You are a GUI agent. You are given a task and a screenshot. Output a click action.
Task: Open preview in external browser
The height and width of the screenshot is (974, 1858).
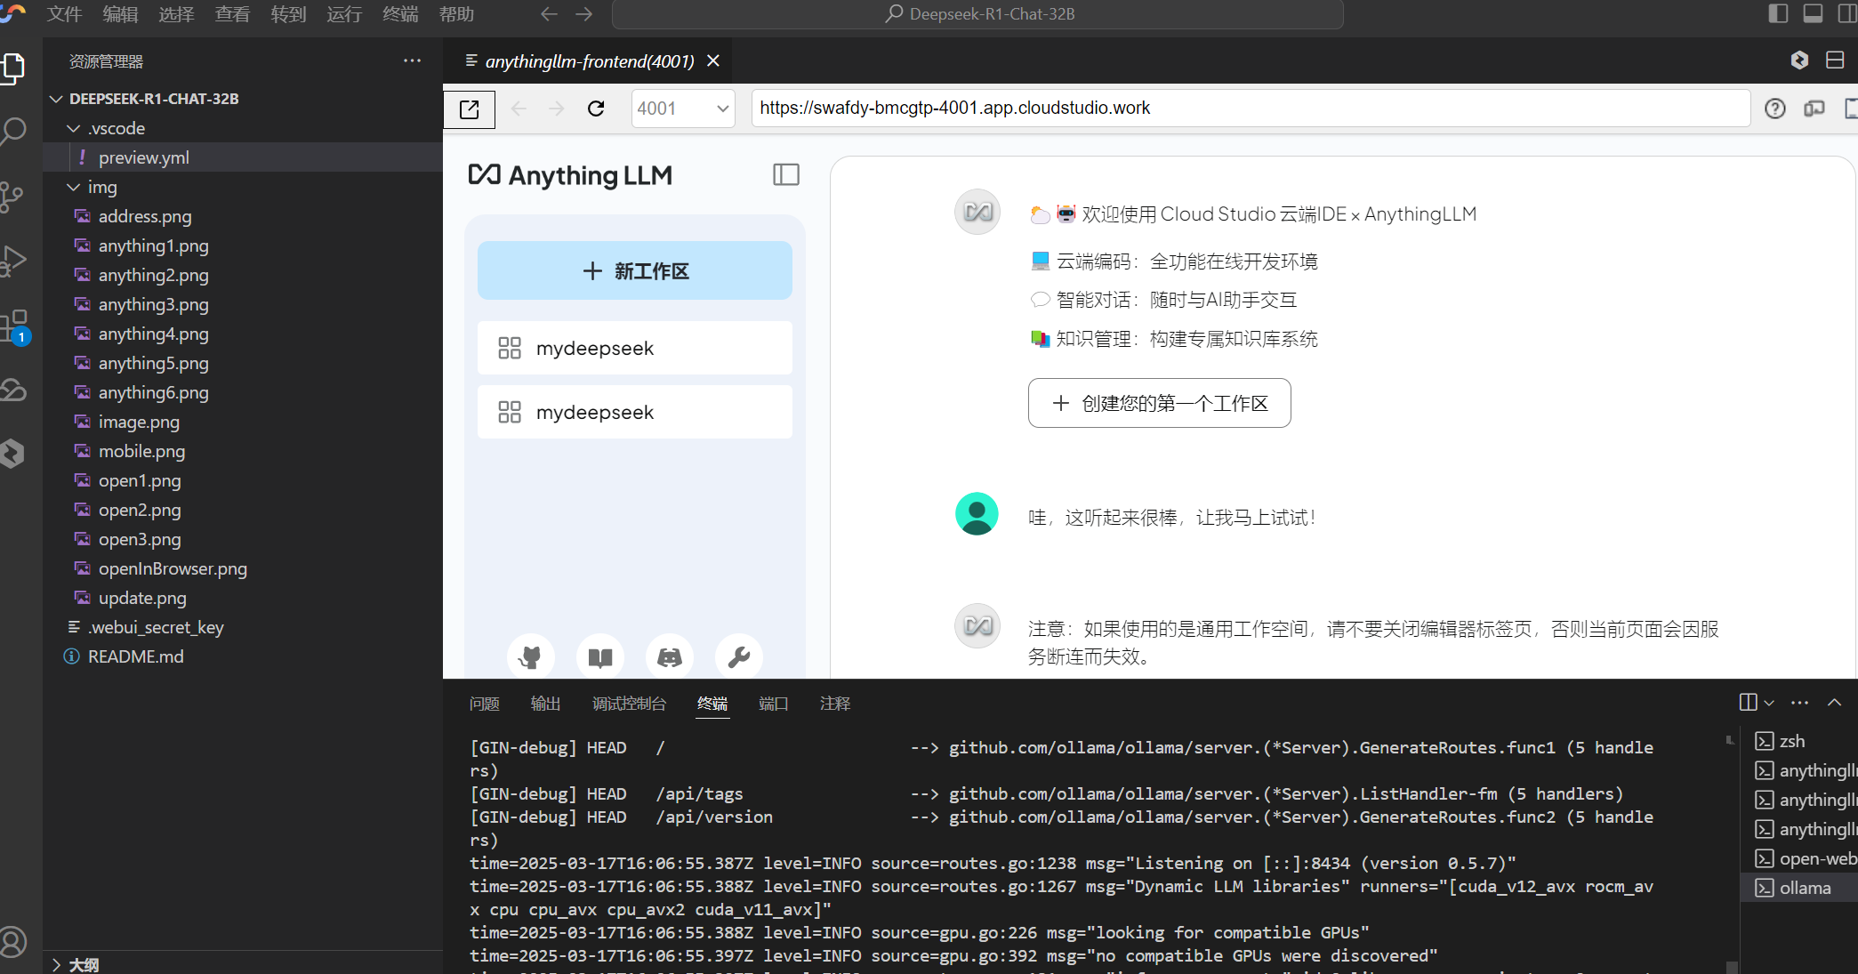(x=469, y=109)
